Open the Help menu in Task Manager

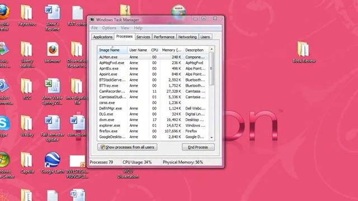[x=138, y=28]
